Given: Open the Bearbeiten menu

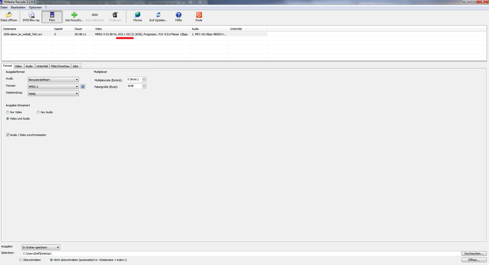Looking at the screenshot, I should (18, 7).
